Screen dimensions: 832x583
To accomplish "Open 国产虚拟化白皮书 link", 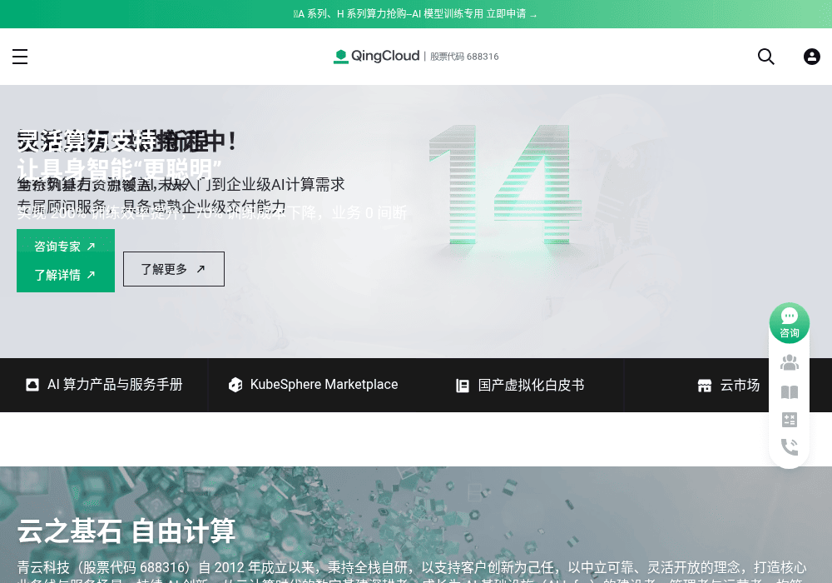I will (x=520, y=385).
